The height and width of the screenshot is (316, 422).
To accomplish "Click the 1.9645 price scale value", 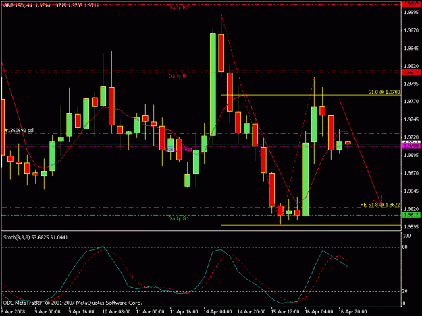I will pos(411,191).
